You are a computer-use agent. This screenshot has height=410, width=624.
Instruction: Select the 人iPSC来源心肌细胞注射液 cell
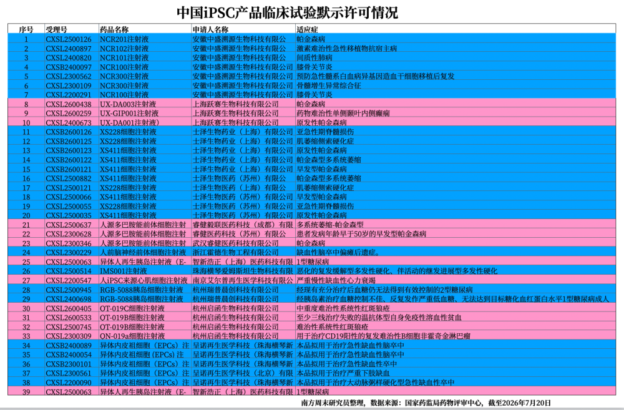click(144, 280)
